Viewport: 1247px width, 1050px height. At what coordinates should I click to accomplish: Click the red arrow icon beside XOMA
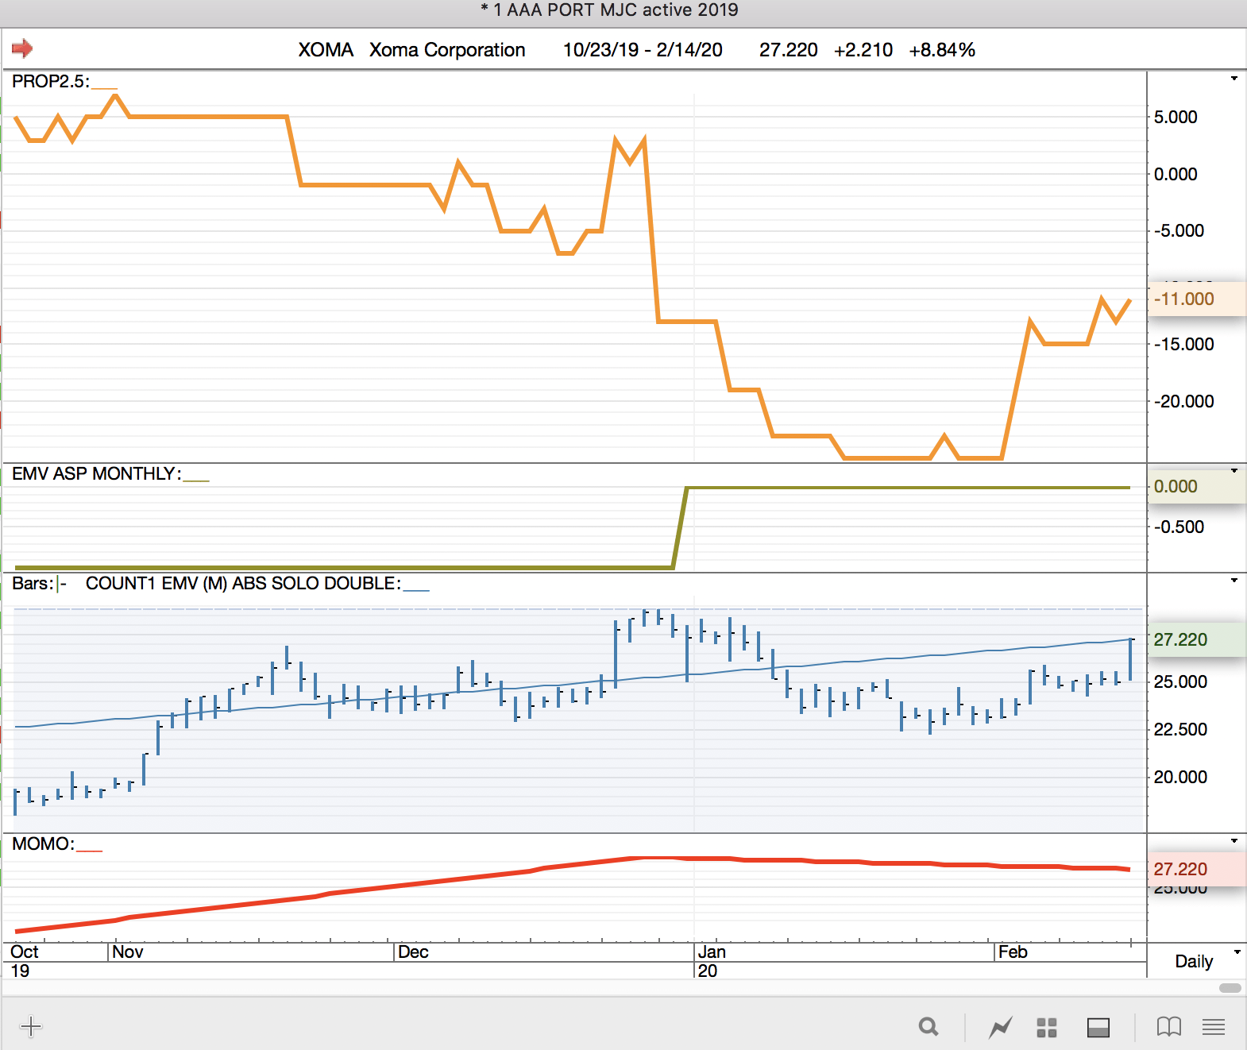[x=22, y=48]
